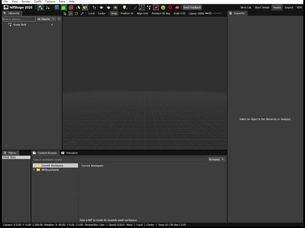Expand the NifSkopeAssets folder arrow

pos(34,170)
